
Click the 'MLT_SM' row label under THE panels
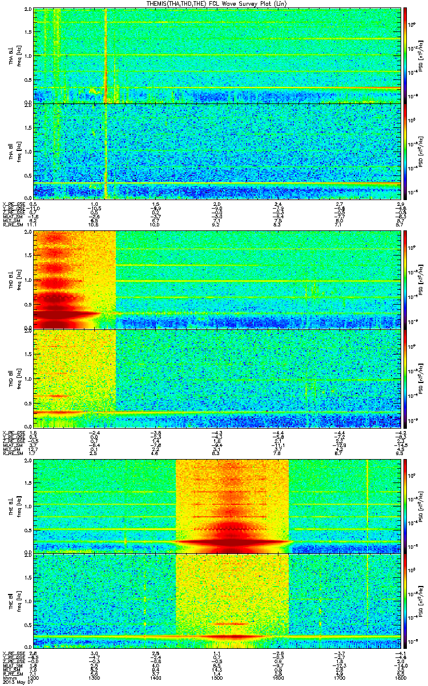click(11, 671)
